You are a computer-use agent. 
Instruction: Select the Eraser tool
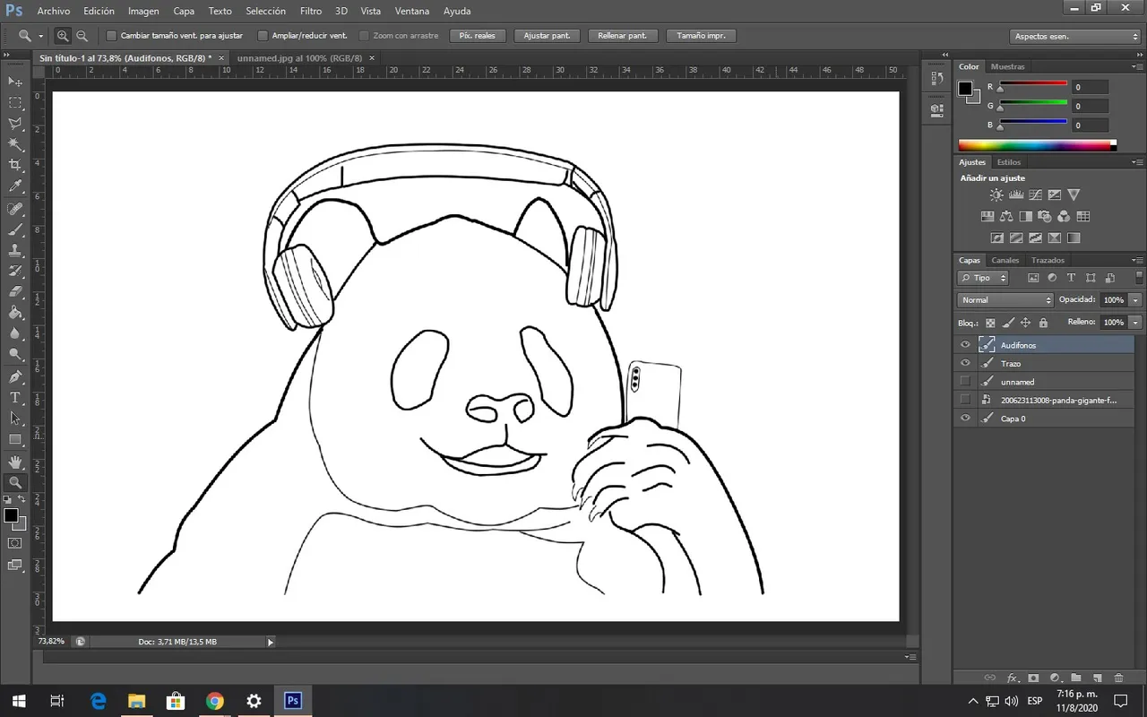[15, 292]
